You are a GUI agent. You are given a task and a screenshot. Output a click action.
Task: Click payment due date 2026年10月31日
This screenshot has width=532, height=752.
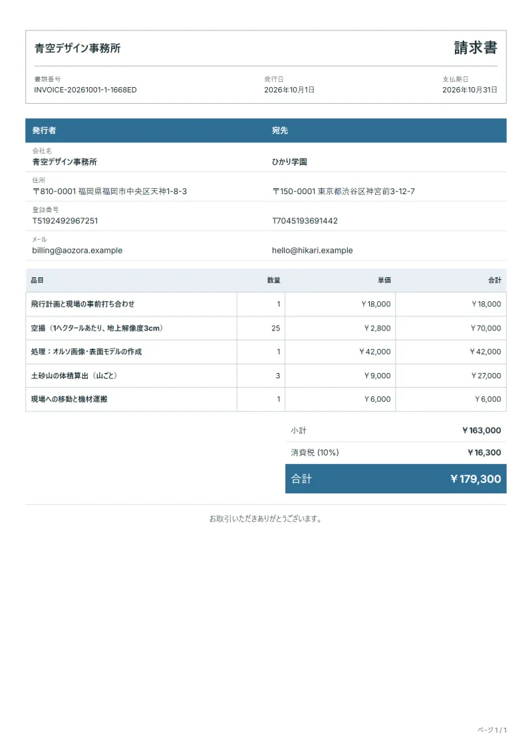(x=469, y=90)
